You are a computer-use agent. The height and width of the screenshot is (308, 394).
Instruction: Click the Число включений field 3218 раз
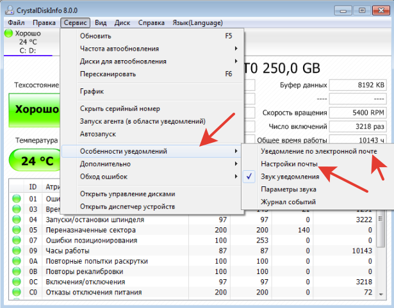[x=358, y=126]
